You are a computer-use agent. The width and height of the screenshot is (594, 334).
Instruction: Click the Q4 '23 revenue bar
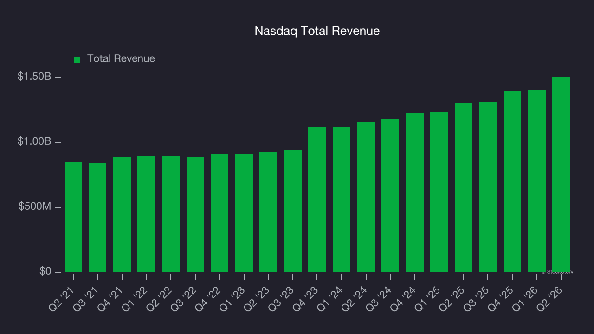tap(317, 199)
